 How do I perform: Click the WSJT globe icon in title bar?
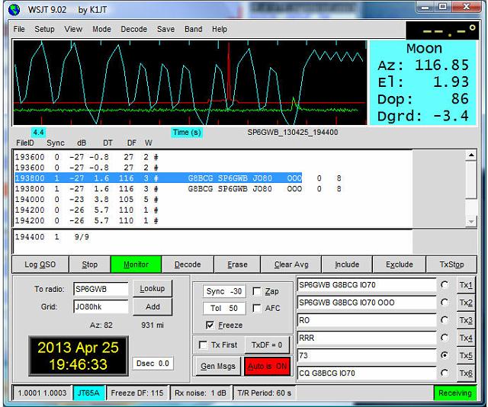point(14,10)
